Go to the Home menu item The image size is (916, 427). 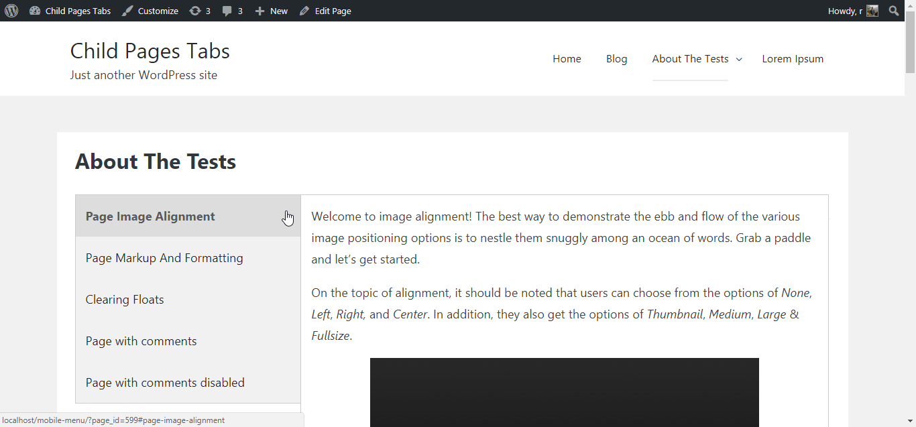(x=567, y=59)
